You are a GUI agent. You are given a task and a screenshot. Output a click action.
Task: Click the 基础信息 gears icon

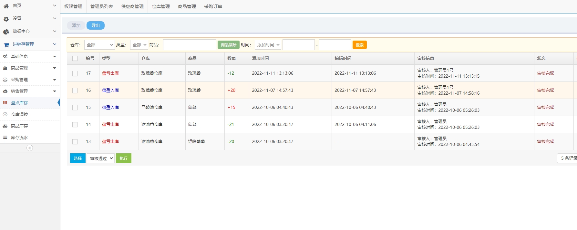point(5,56)
